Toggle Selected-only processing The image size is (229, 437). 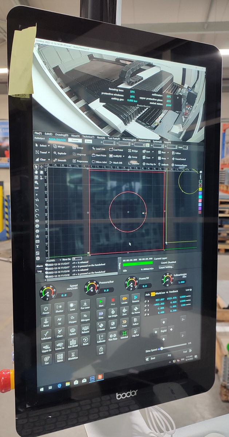click(x=125, y=335)
